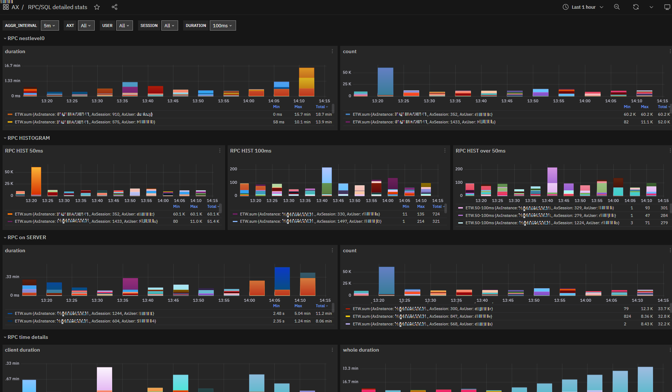Toggle series AxSession 330 in HIST 100ms legend

[x=310, y=214]
